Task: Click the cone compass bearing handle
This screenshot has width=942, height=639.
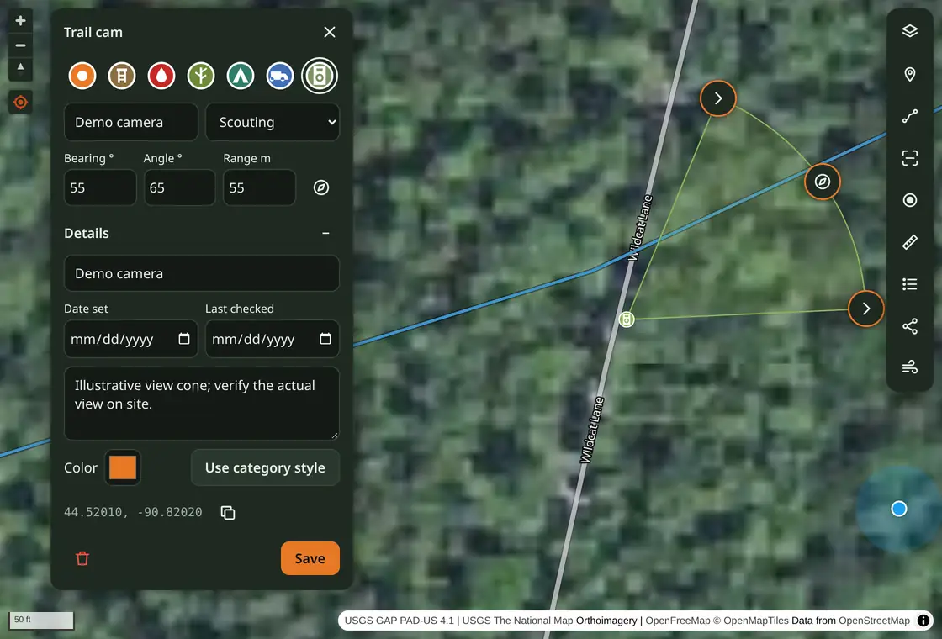Action: (x=823, y=182)
